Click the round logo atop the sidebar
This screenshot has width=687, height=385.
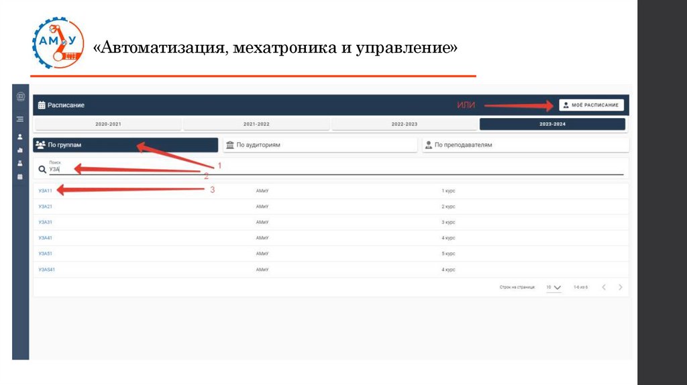pos(20,97)
